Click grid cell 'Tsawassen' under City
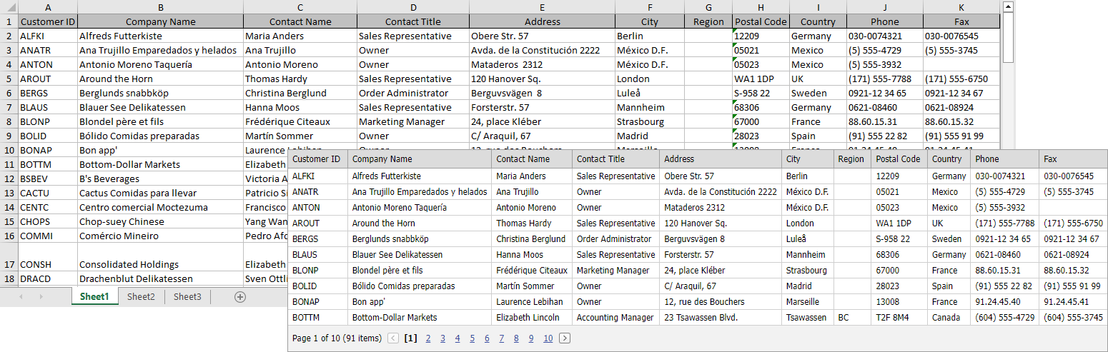Viewport: 1108px width, 352px height. [808, 318]
